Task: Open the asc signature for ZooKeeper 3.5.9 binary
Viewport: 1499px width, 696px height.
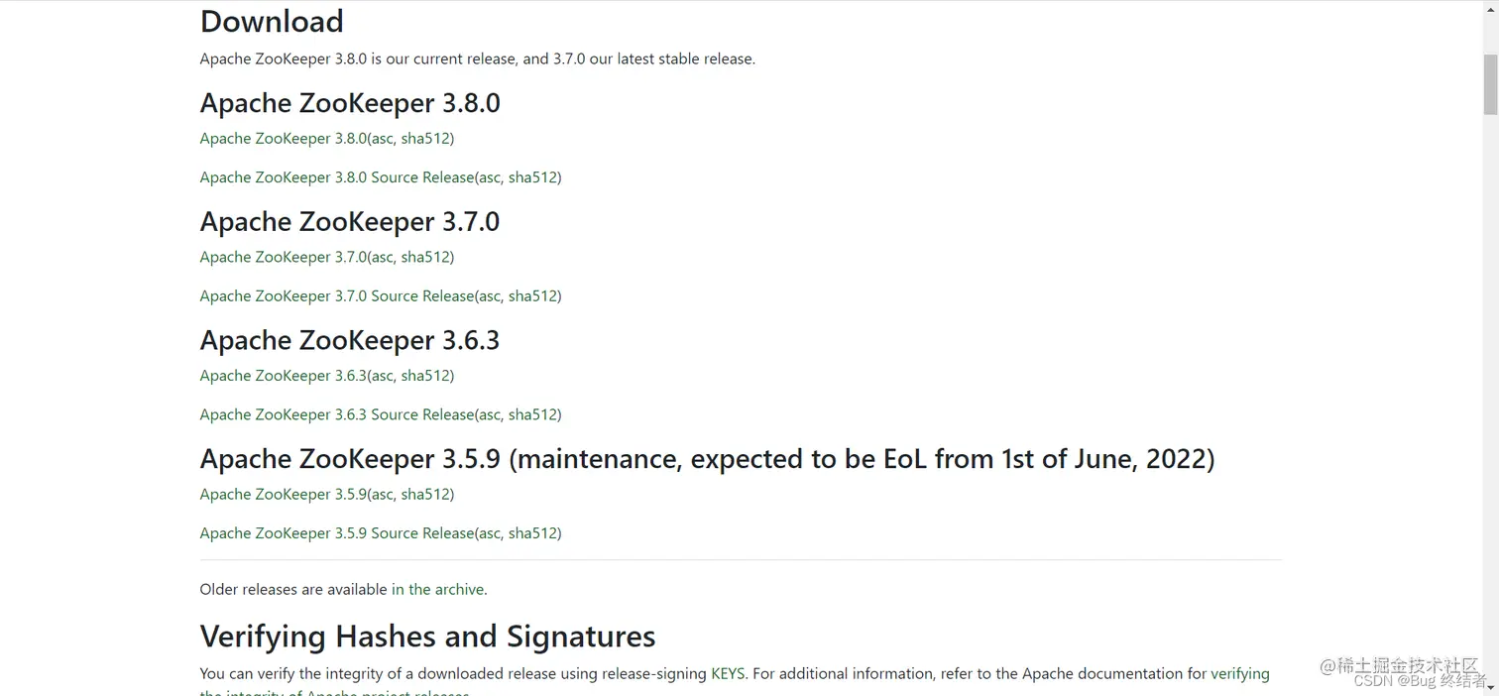Action: click(382, 494)
